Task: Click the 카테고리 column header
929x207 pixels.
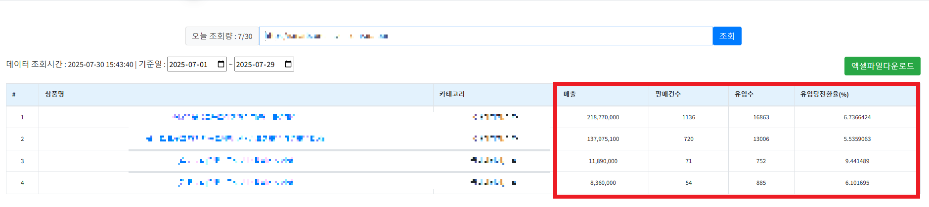Action: tap(452, 94)
